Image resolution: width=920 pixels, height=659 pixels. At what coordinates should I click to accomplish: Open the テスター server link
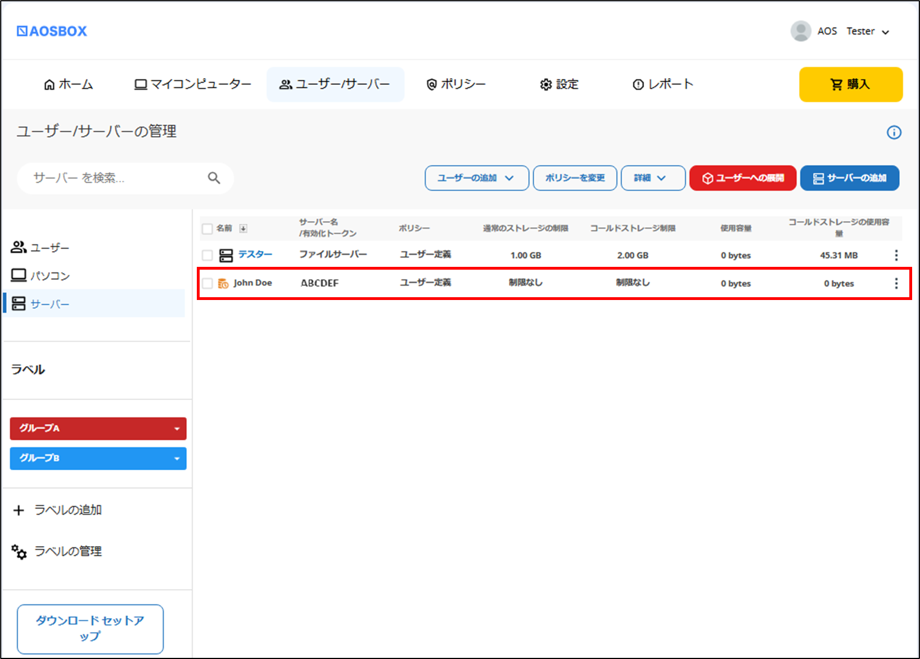(255, 254)
